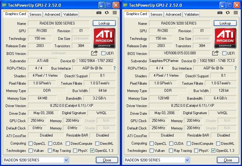Click Device ID 1002 5961 field
The image size is (242, 166).
[217, 60]
